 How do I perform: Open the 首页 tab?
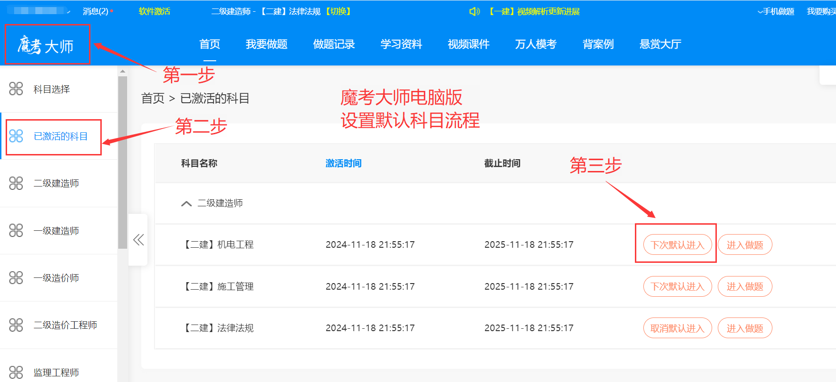coord(210,44)
